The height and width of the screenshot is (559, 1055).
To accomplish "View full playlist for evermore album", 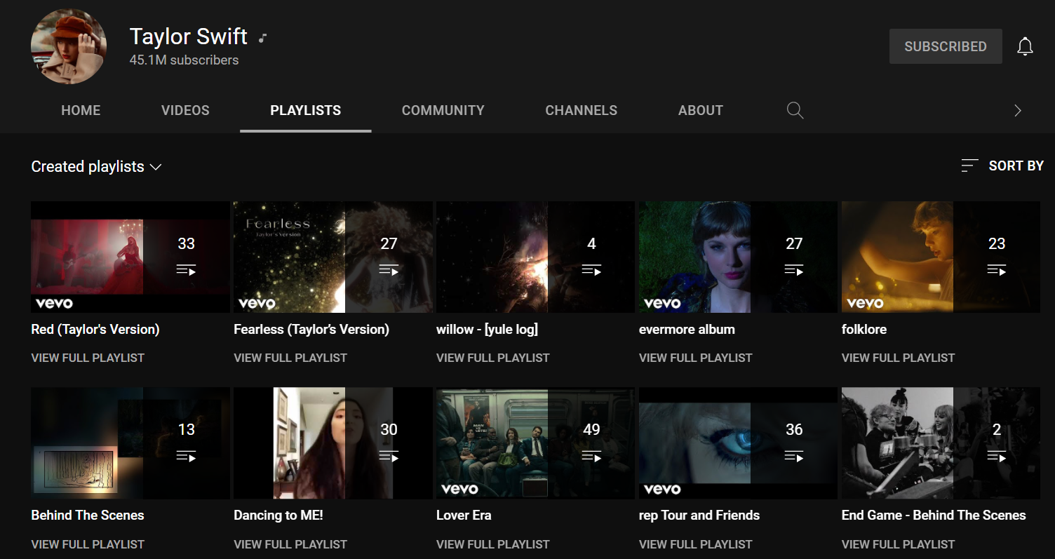I will pos(696,358).
